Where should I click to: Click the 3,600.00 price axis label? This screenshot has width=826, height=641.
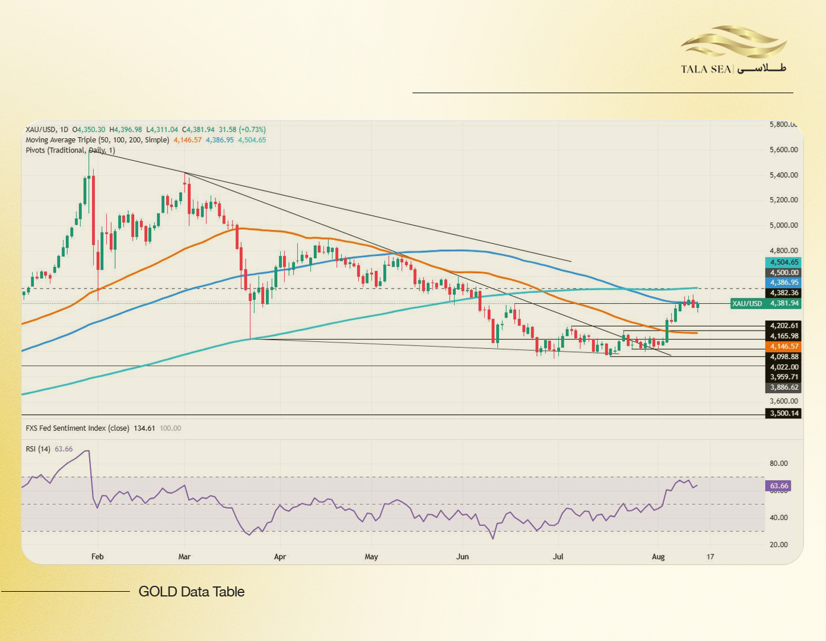(x=784, y=401)
